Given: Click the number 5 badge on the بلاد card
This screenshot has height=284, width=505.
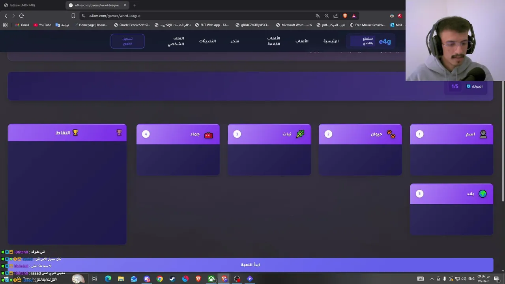Looking at the screenshot, I should tap(419, 194).
